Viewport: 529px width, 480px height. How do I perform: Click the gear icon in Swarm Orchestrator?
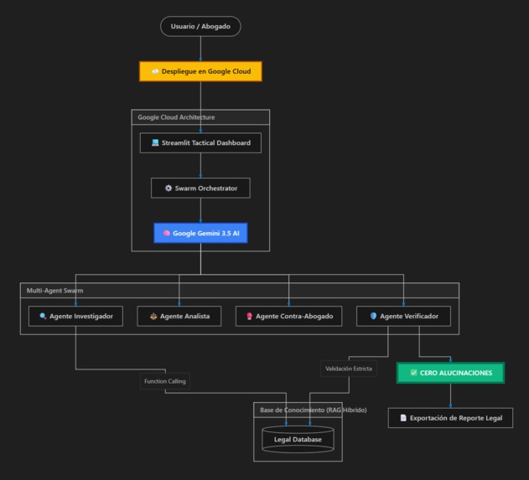click(x=168, y=188)
